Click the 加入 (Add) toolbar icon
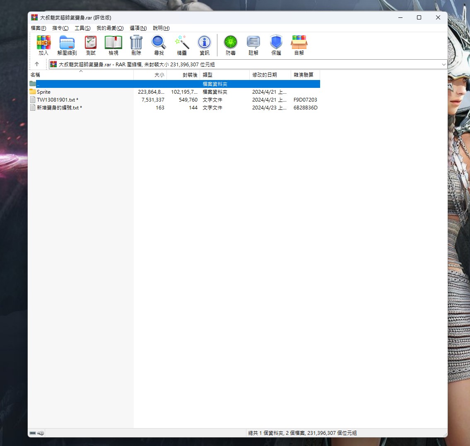This screenshot has width=470, height=446. [x=43, y=45]
